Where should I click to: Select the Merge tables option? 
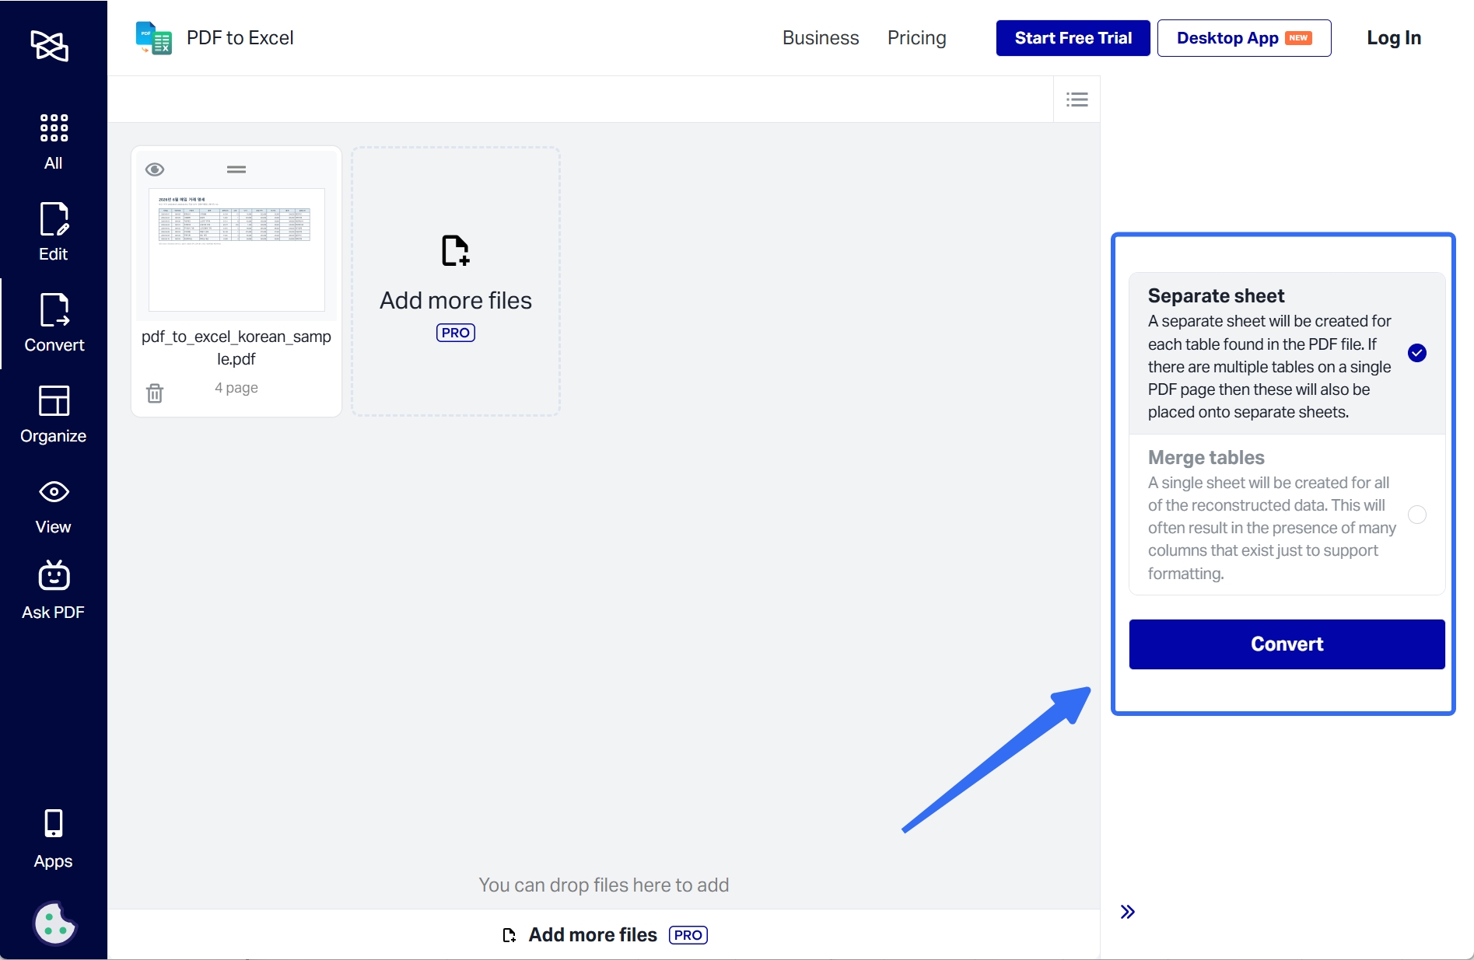tap(1287, 515)
